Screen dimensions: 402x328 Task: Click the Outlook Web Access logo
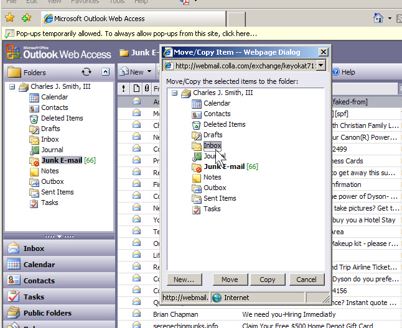coord(59,52)
